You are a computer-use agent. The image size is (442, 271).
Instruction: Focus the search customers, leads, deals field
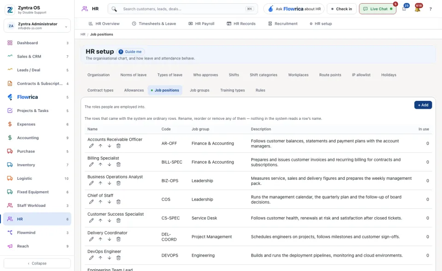(183, 9)
